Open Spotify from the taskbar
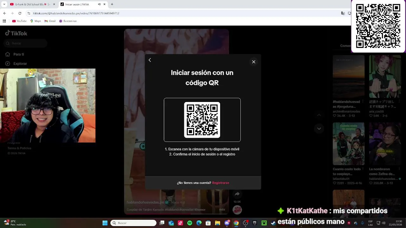Image resolution: width=406 pixels, height=228 pixels. [190, 223]
